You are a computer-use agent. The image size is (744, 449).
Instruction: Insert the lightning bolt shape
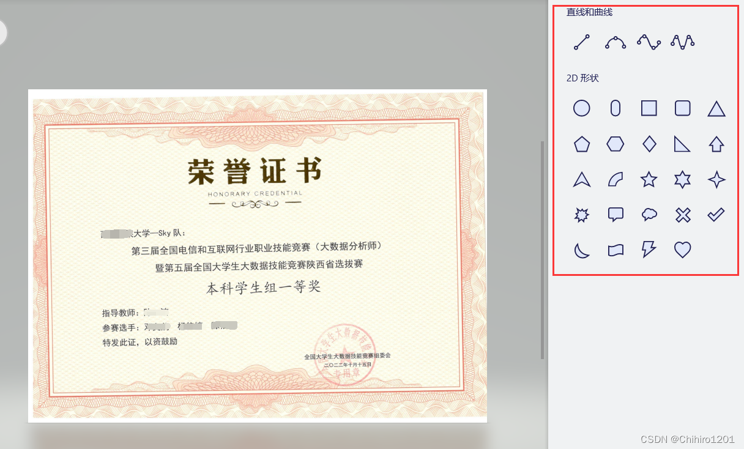click(x=649, y=250)
